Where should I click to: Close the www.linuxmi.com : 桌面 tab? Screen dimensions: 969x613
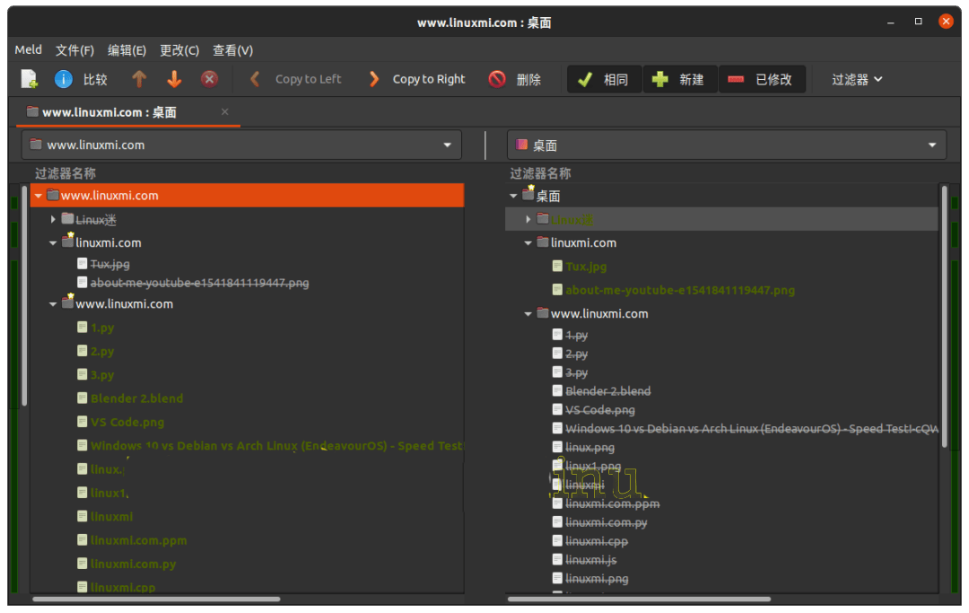[x=225, y=112]
